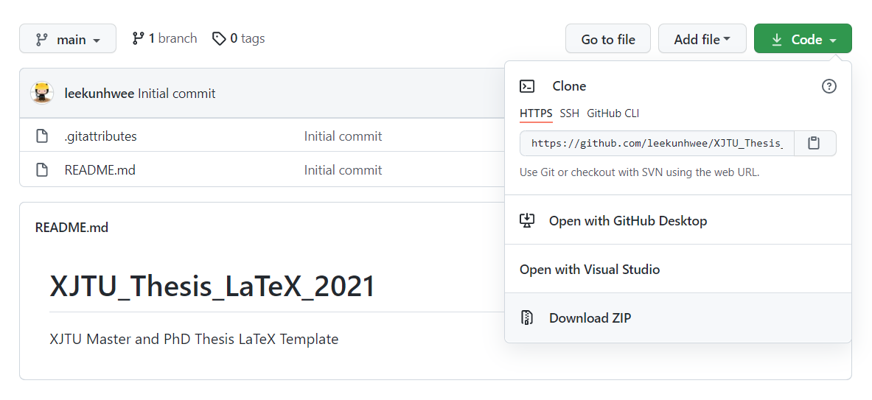
Task: Click the 'Use Git or checkout with SVN' text
Action: (640, 172)
